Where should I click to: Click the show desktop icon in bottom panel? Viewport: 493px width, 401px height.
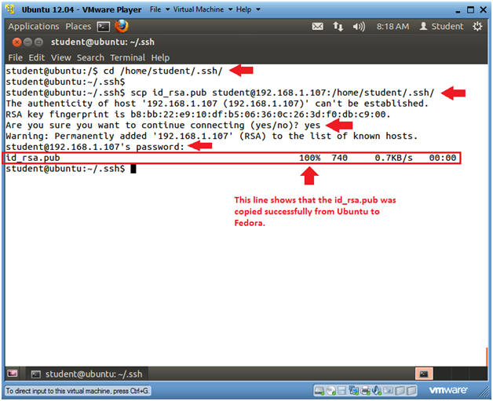tap(13, 374)
